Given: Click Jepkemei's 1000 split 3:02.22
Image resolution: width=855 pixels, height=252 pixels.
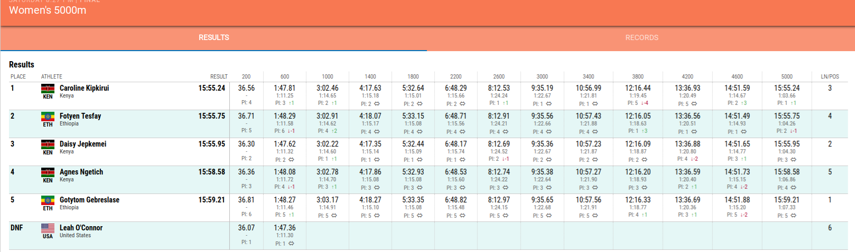Looking at the screenshot, I should [x=328, y=144].
